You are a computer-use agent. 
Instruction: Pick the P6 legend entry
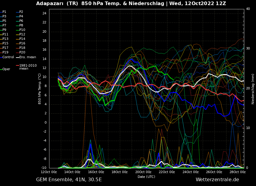click(x=20, y=21)
